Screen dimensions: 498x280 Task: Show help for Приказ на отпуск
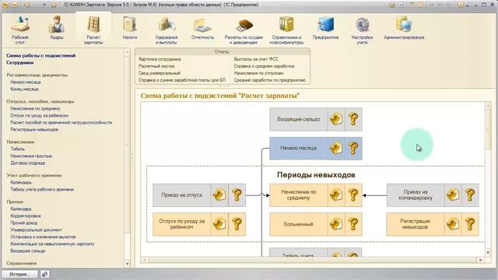pyautogui.click(x=237, y=195)
